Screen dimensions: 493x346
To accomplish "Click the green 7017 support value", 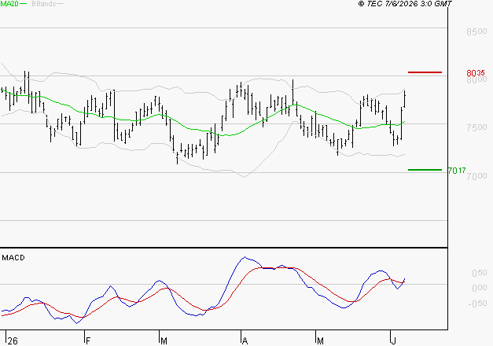I will point(457,171).
